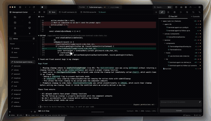This screenshot has height=121, width=211.
Task: Click the pull request arrows icon in right toolbar
Action: point(193,12)
